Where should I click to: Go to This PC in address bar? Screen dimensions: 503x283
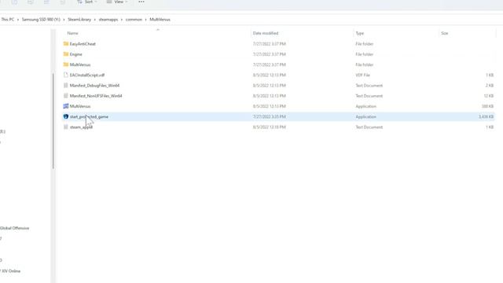8,20
